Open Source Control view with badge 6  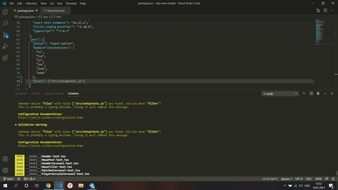pyautogui.click(x=5, y=35)
